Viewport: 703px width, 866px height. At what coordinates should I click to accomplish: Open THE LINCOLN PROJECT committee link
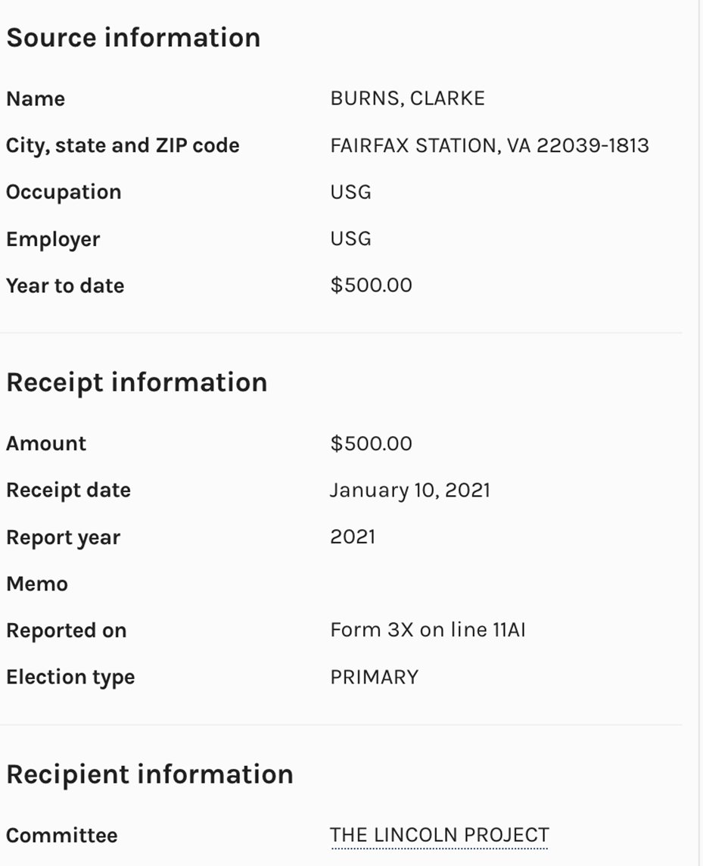[x=439, y=835]
